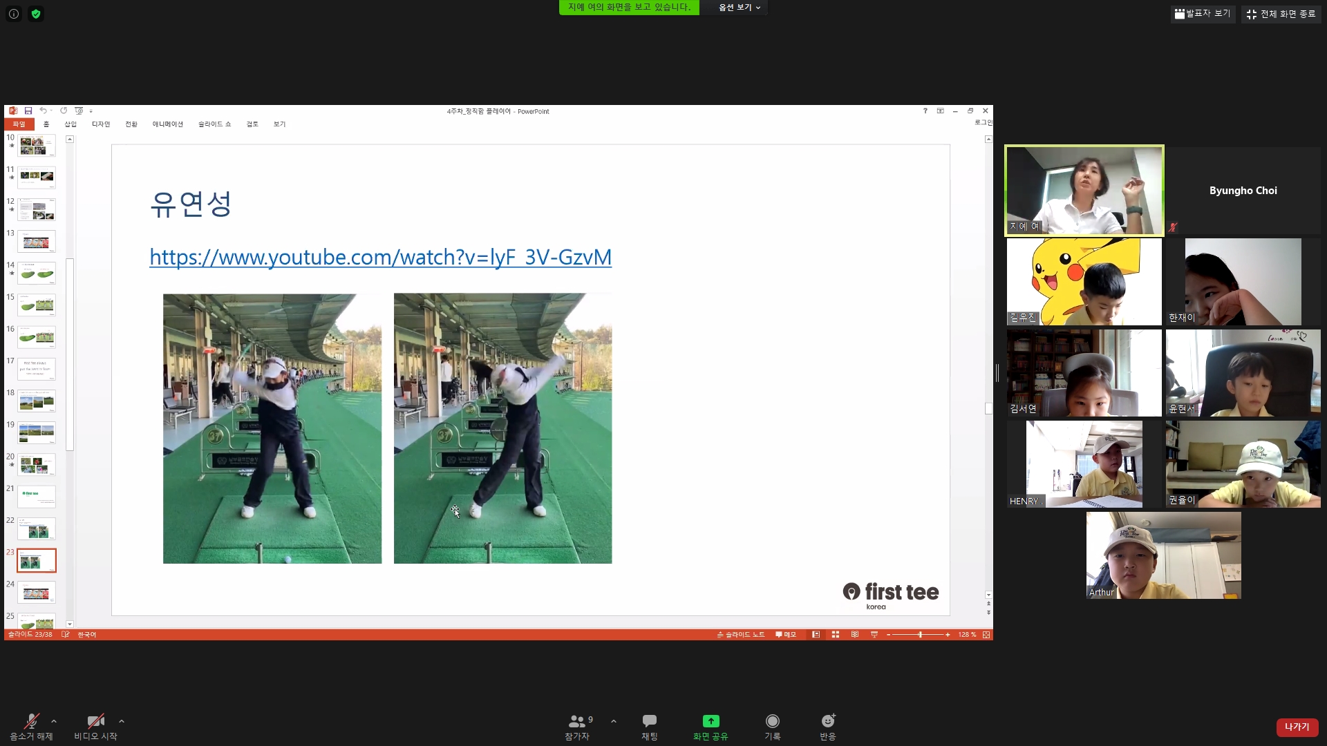The height and width of the screenshot is (746, 1327).
Task: Select slide 18 thumbnail
Action: click(x=37, y=401)
